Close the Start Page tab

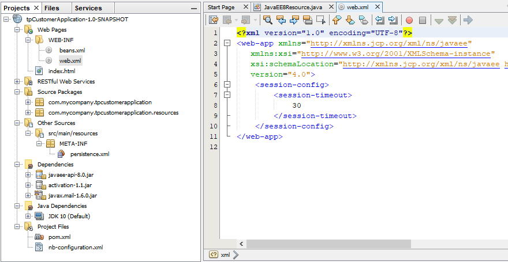[245, 7]
